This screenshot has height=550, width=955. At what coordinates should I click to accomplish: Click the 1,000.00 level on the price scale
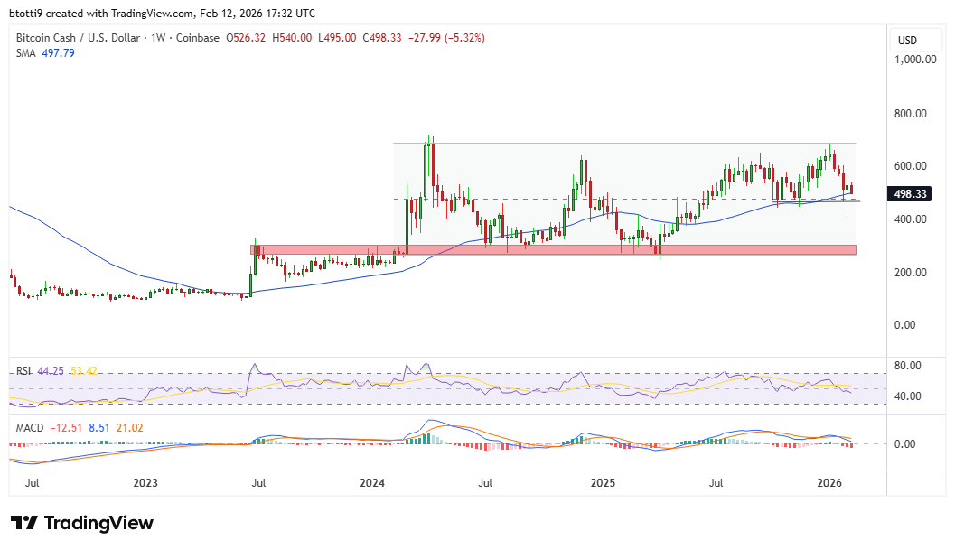(913, 60)
